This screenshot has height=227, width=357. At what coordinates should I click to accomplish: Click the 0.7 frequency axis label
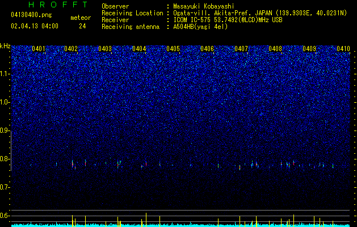click(x=5, y=187)
